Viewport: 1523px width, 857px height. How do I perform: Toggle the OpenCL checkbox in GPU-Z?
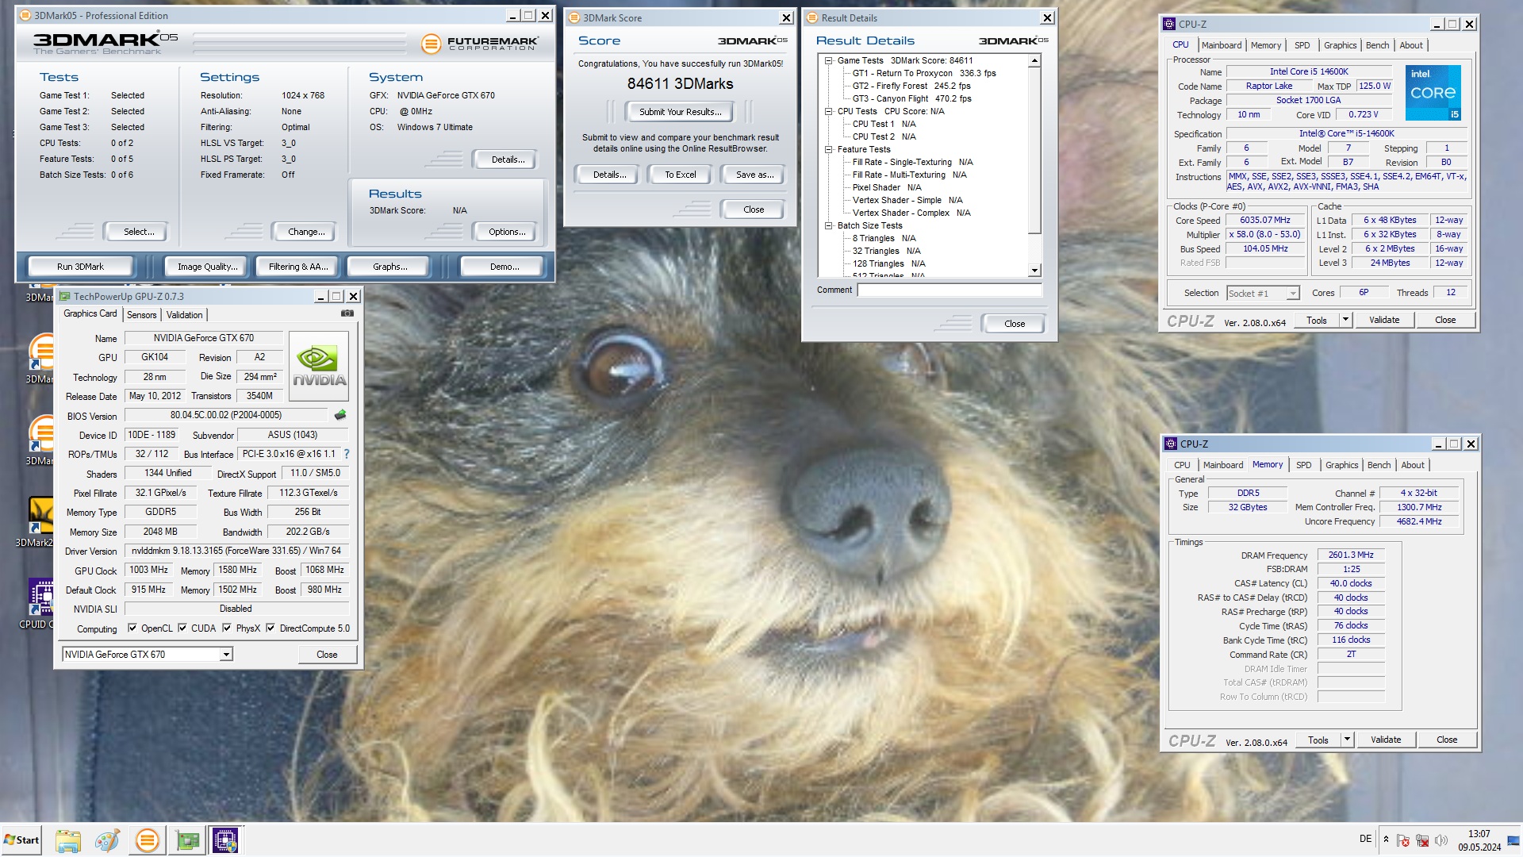tap(132, 628)
